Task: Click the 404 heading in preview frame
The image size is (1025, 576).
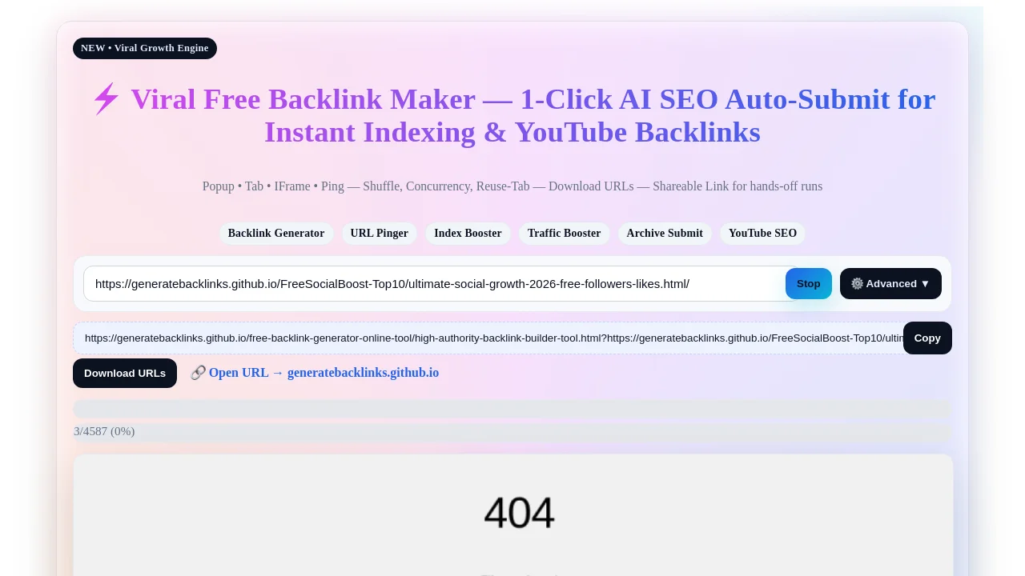Action: coord(519,513)
